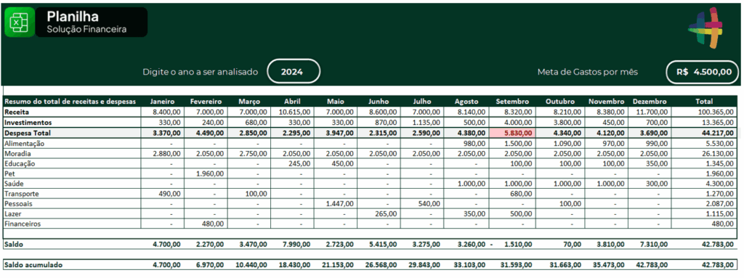Select the Receita row label

[17, 112]
